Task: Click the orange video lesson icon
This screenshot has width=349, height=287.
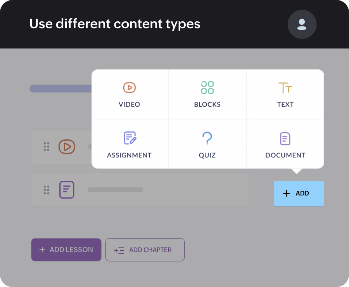Action: (67, 147)
